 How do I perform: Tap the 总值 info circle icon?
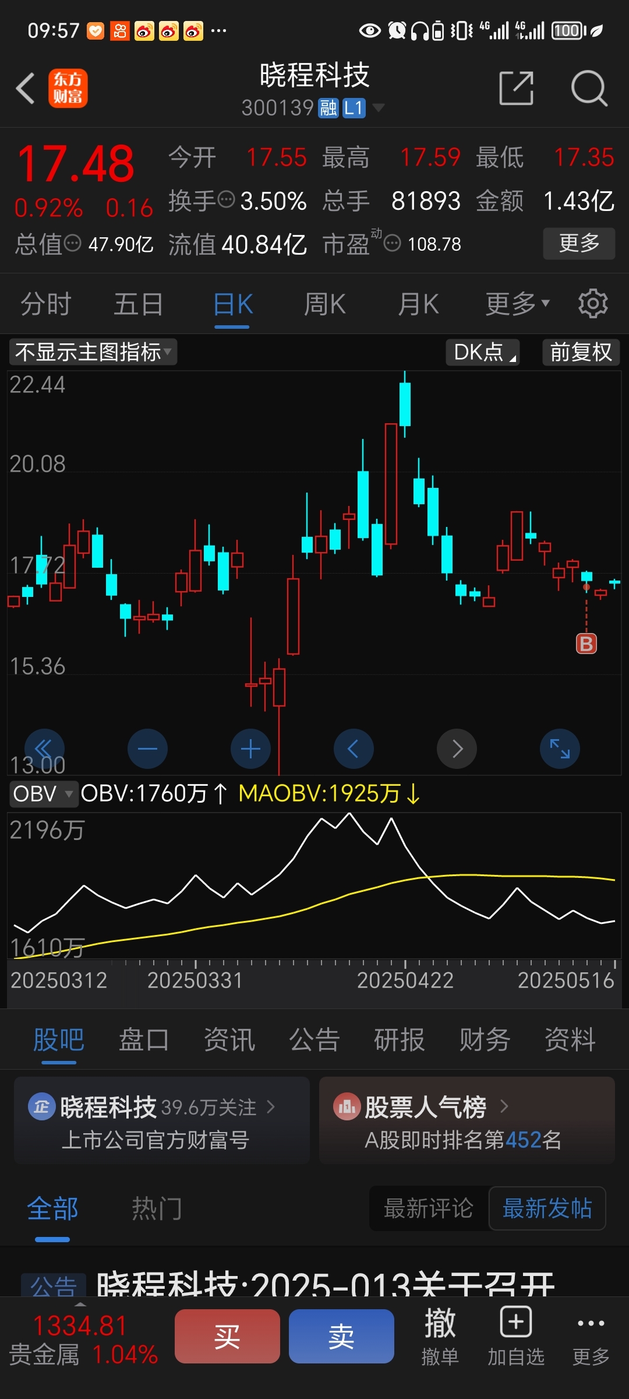point(73,243)
